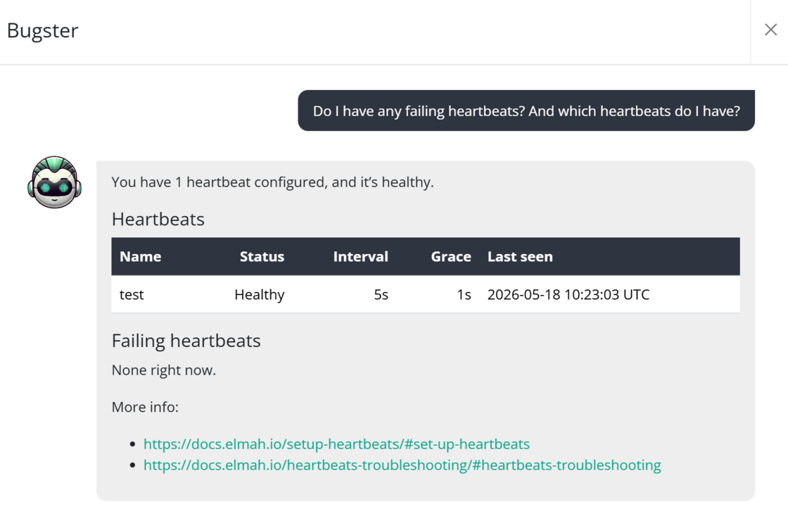788x523 pixels.
Task: Click the Interval column header
Action: point(360,256)
